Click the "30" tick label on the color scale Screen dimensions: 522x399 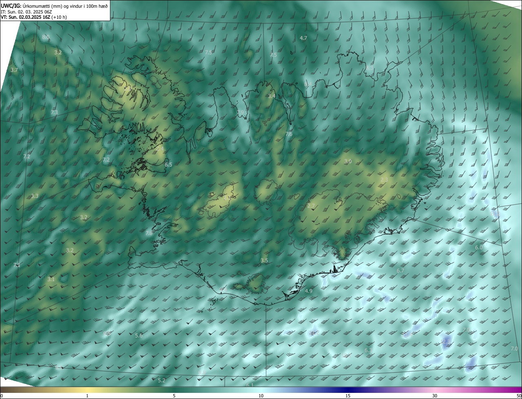[435, 396]
